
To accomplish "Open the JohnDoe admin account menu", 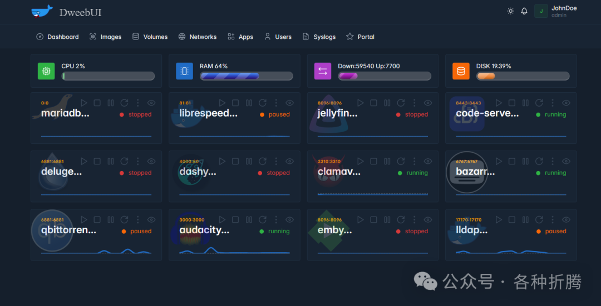I will pos(555,11).
